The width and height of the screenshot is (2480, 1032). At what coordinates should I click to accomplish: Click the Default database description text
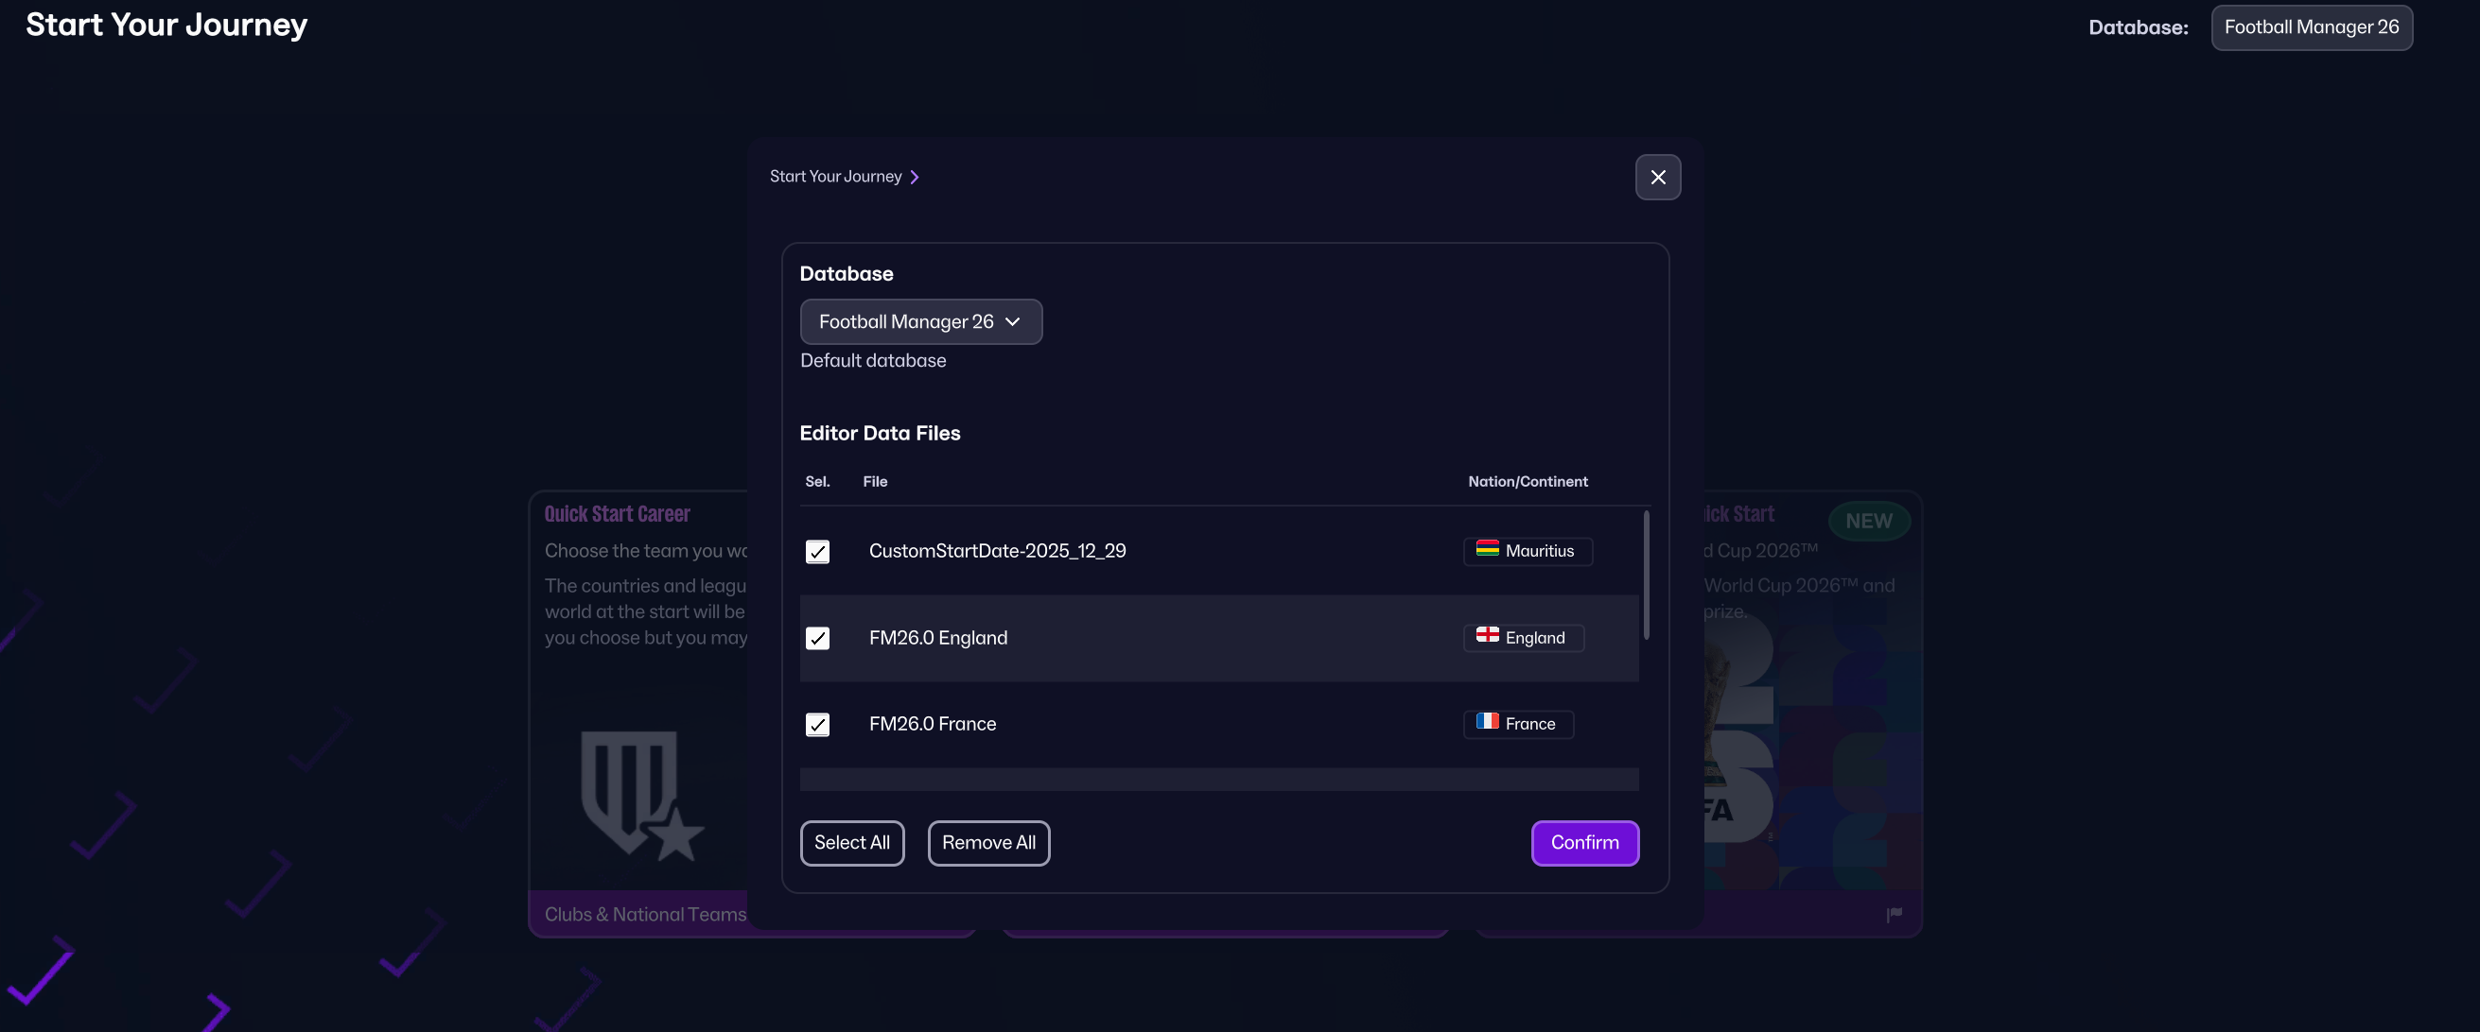coord(873,361)
